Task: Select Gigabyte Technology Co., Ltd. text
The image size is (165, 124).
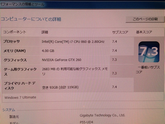Action: [x=103, y=115]
